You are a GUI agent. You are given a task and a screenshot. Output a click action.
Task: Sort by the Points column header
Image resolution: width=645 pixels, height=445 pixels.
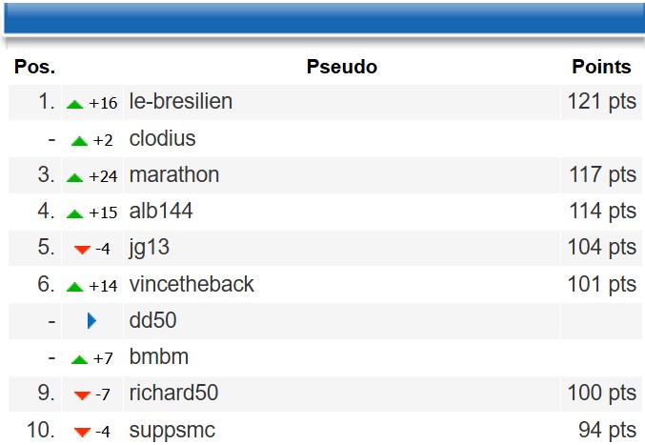[601, 67]
